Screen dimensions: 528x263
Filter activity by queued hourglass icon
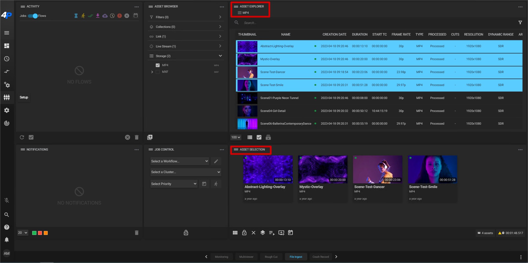pos(76,16)
